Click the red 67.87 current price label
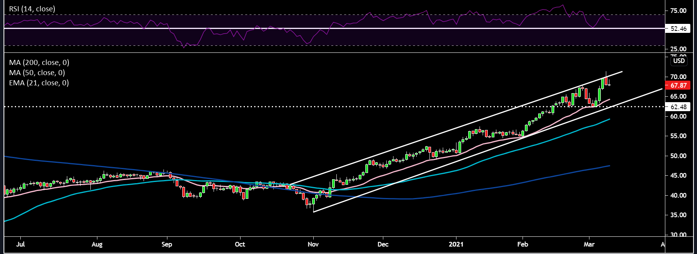The height and width of the screenshot is (254, 697). [x=677, y=85]
